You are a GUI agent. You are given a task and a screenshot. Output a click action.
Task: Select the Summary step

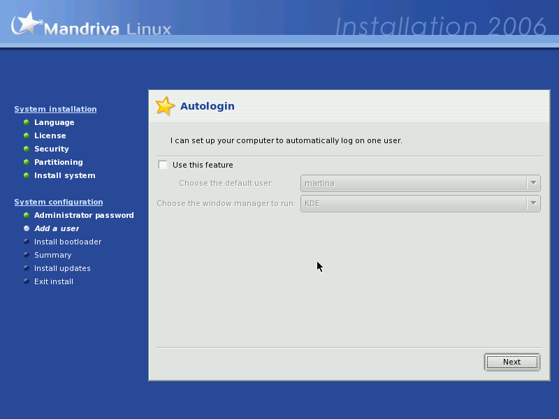[53, 255]
